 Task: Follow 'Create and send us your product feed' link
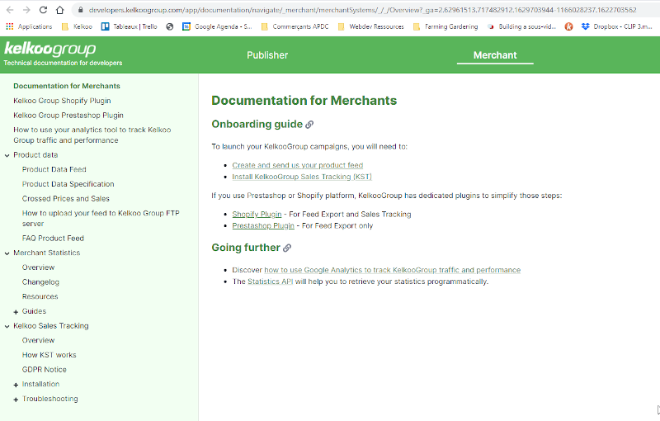pos(297,165)
